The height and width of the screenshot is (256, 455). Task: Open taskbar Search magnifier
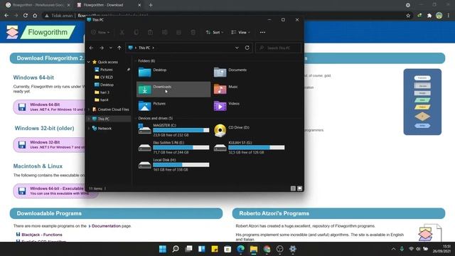176,249
